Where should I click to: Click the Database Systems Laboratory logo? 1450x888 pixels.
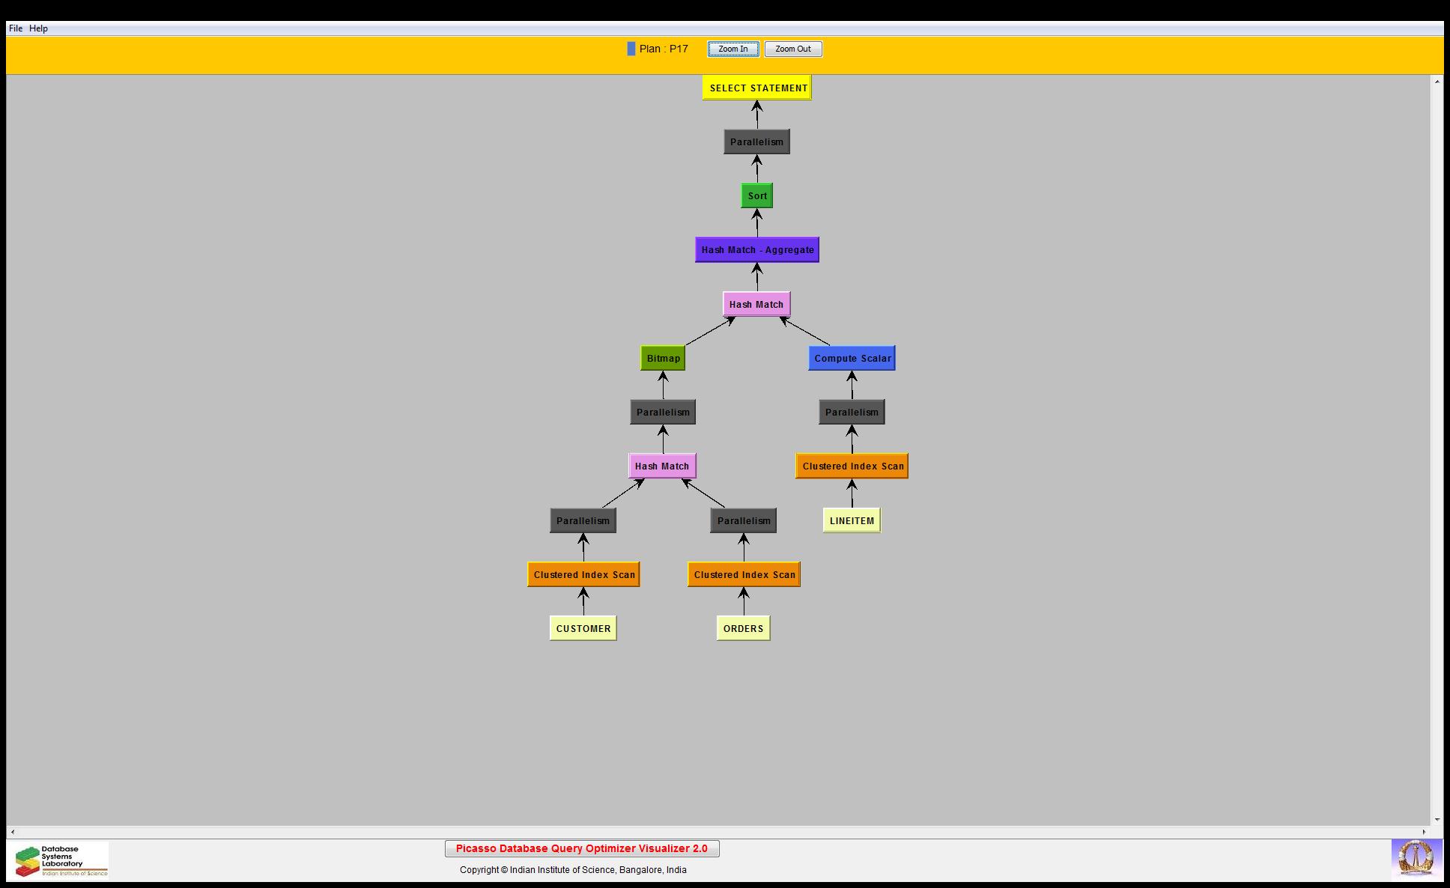(x=58, y=860)
